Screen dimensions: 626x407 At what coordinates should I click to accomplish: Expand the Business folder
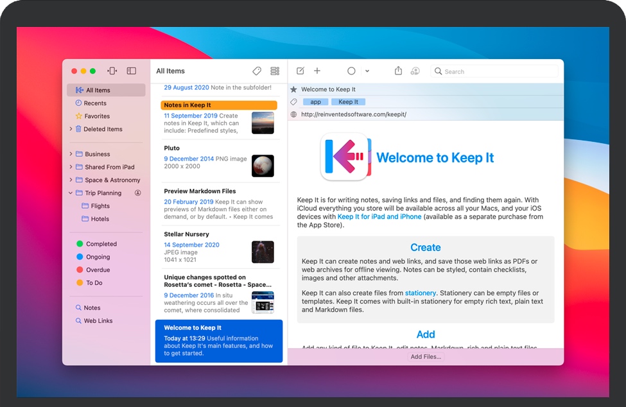click(71, 154)
